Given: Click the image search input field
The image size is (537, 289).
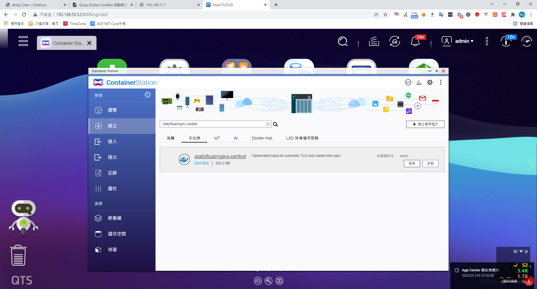Looking at the screenshot, I should [213, 124].
